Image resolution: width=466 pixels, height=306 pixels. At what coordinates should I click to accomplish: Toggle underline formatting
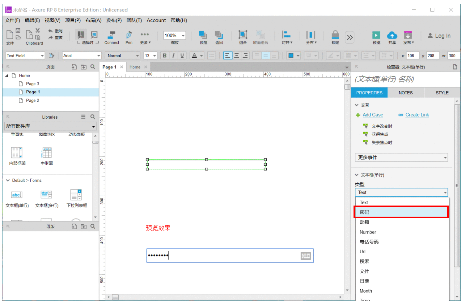182,55
